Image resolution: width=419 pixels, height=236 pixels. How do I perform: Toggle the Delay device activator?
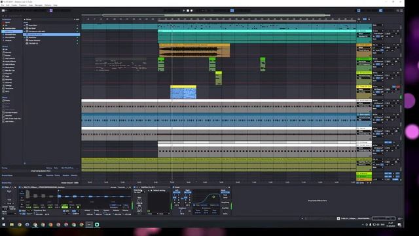(173, 187)
